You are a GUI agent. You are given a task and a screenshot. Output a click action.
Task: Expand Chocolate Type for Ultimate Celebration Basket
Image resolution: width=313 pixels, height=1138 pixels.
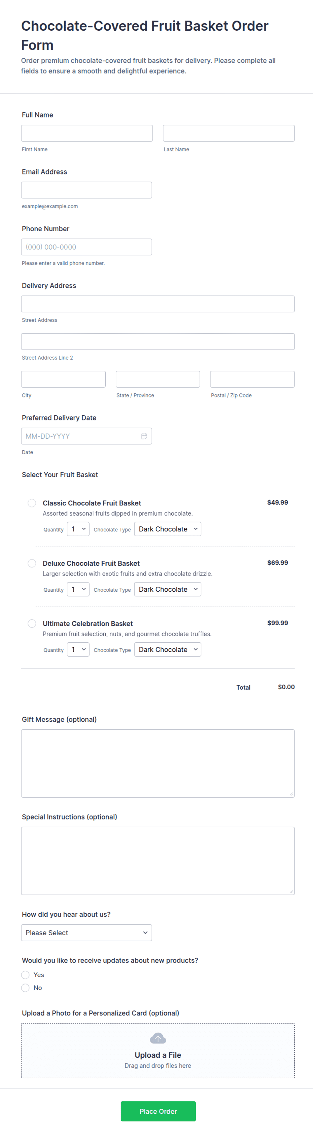168,649
